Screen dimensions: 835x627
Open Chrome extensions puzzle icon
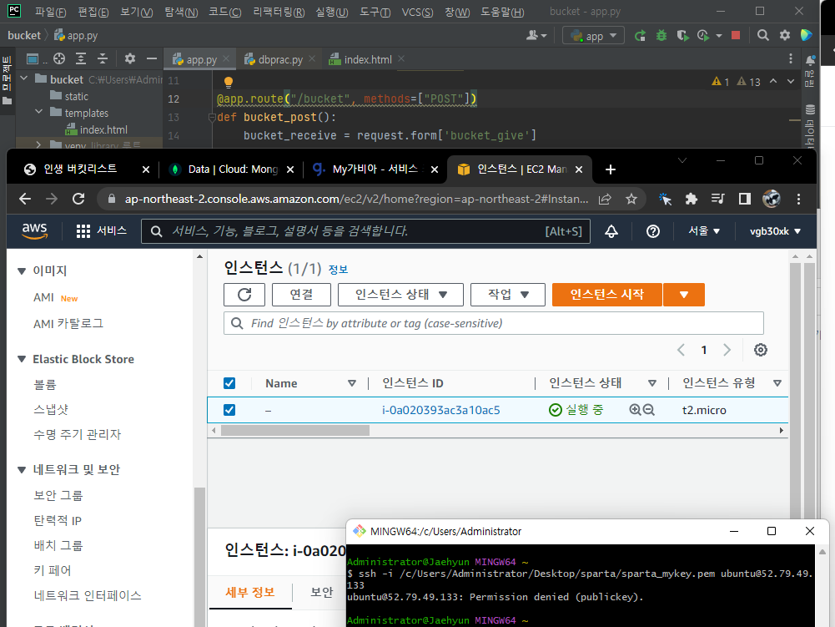pyautogui.click(x=692, y=199)
